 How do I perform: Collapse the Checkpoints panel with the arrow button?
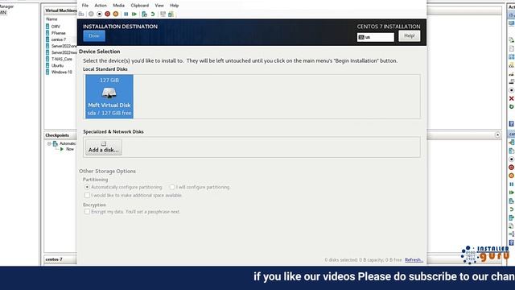(497, 135)
